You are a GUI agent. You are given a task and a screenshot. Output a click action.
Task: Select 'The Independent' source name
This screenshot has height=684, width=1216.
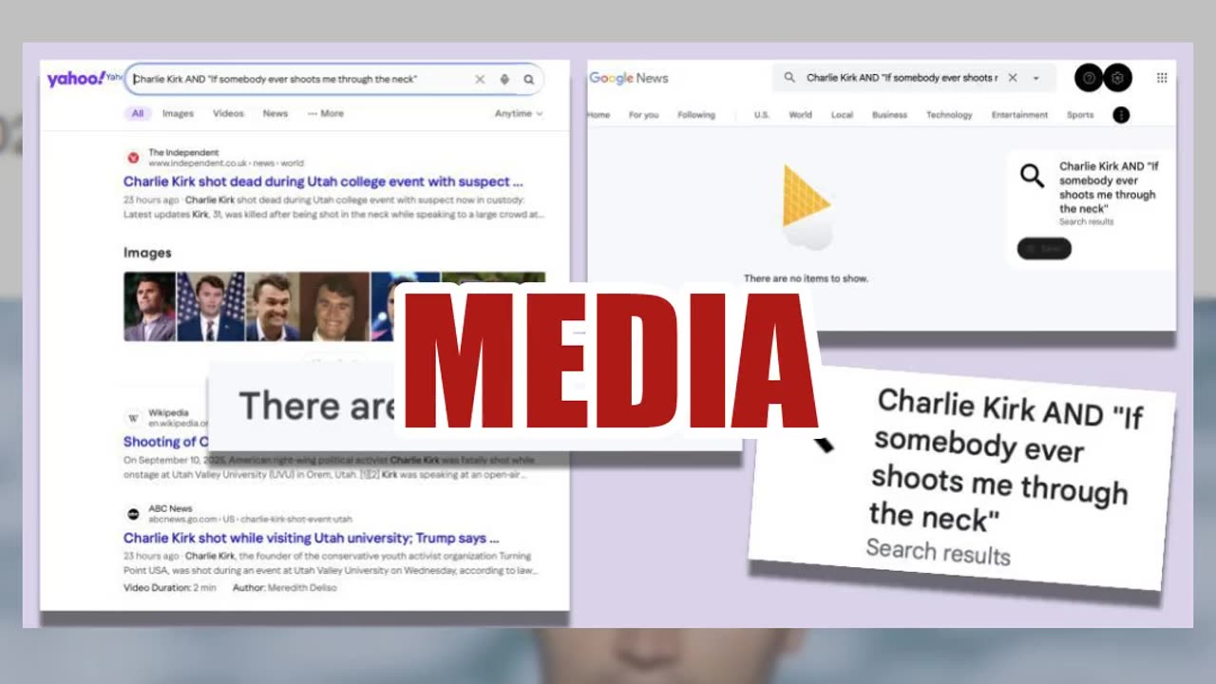[x=183, y=152]
